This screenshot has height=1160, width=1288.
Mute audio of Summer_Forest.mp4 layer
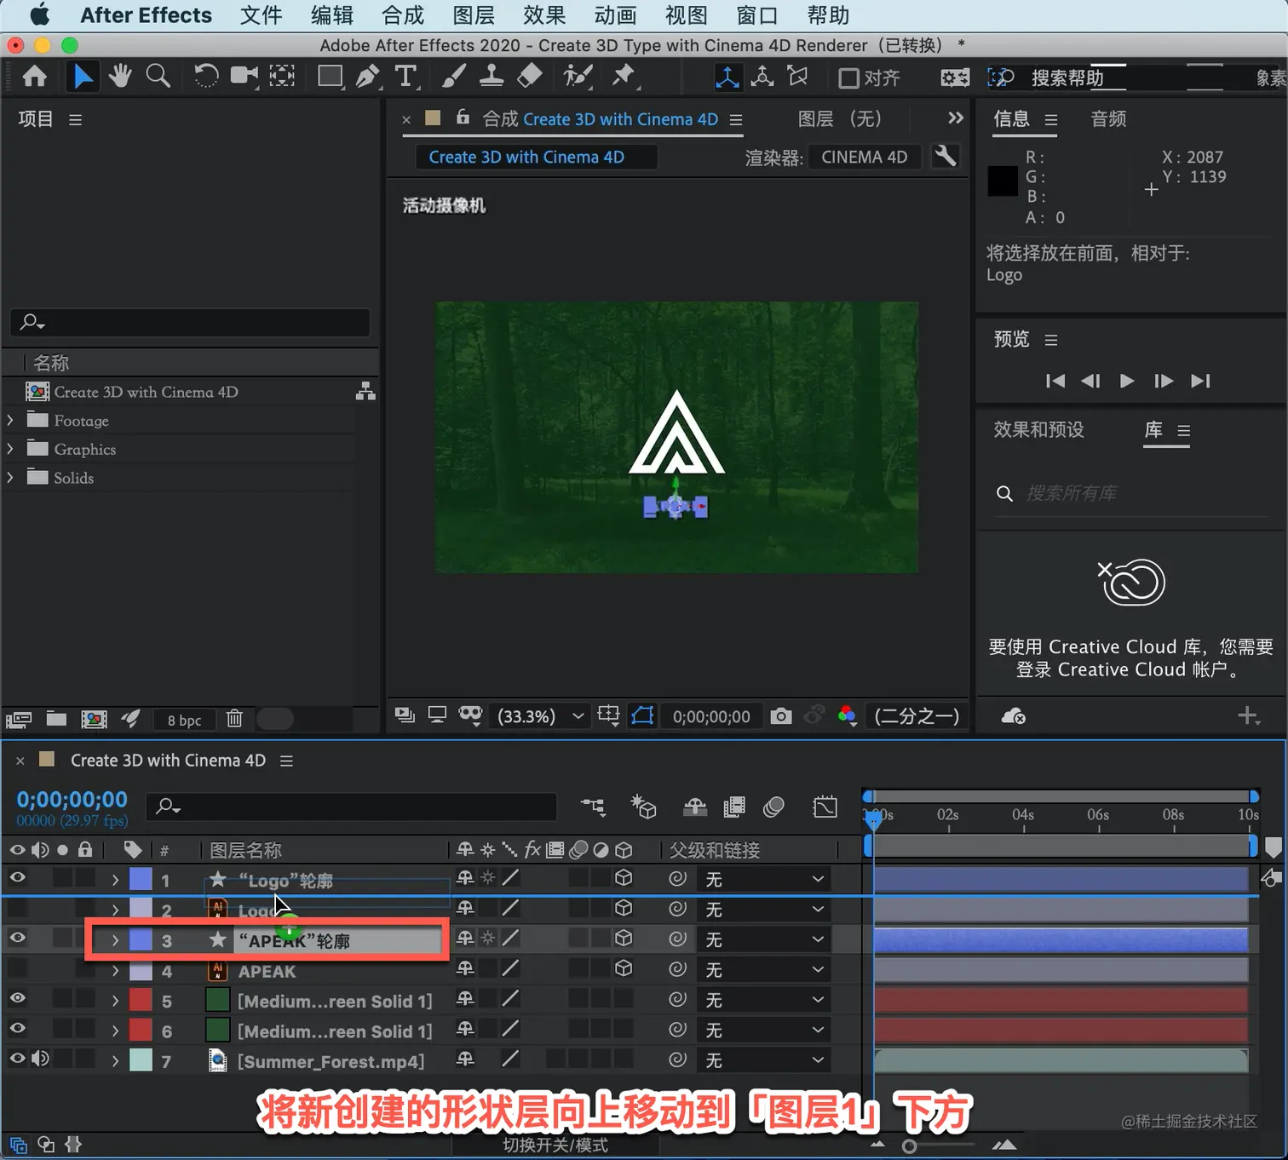click(x=40, y=1059)
